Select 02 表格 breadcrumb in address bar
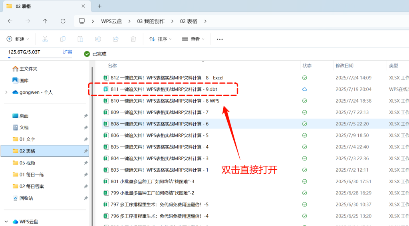Viewport: 409px width, 226px height. [x=189, y=22]
